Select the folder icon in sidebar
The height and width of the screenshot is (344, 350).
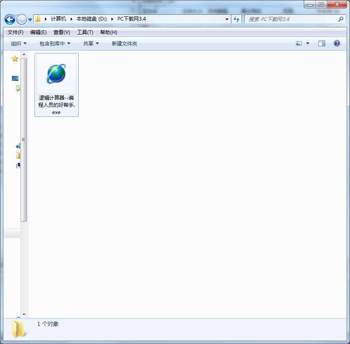pos(19,156)
